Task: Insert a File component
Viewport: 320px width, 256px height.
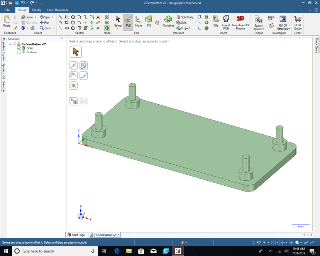Action: pos(216,22)
